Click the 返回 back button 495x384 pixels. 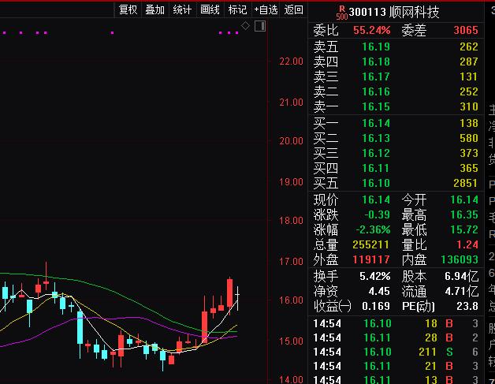[x=293, y=9]
